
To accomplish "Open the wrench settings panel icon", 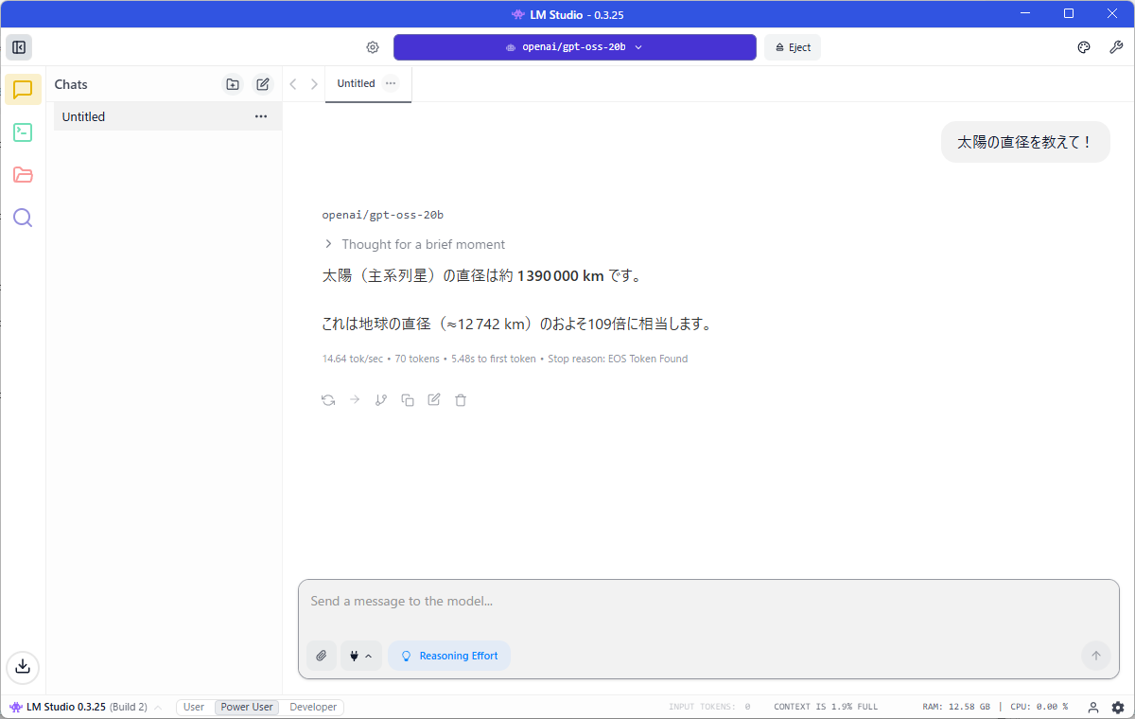I will [1116, 47].
